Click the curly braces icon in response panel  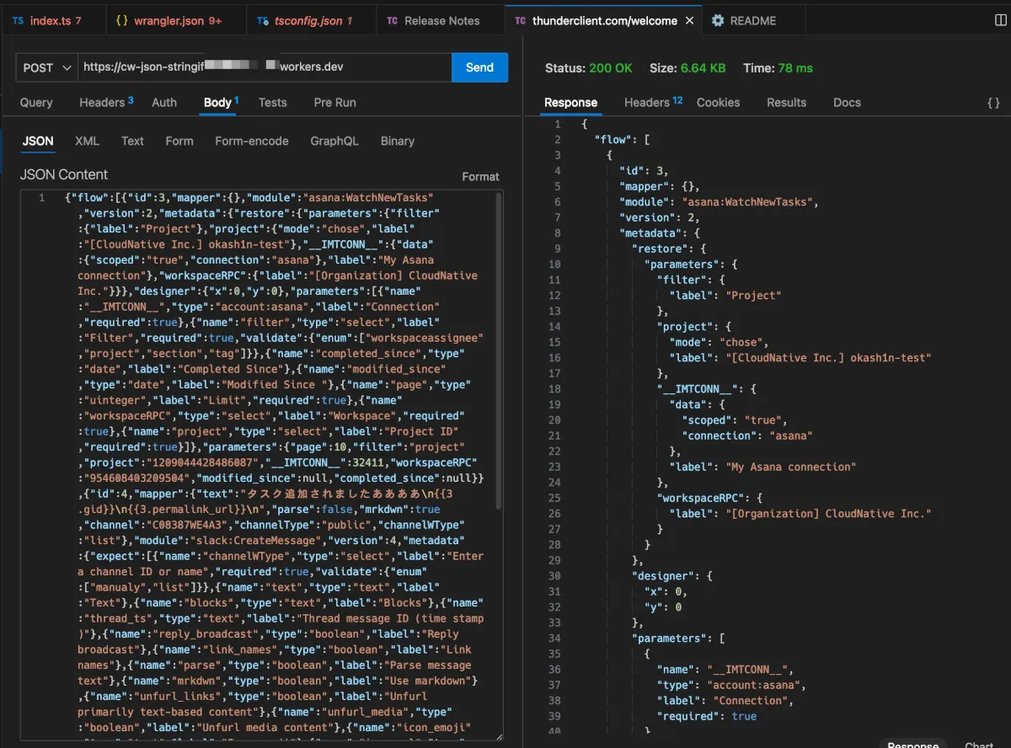(x=993, y=103)
